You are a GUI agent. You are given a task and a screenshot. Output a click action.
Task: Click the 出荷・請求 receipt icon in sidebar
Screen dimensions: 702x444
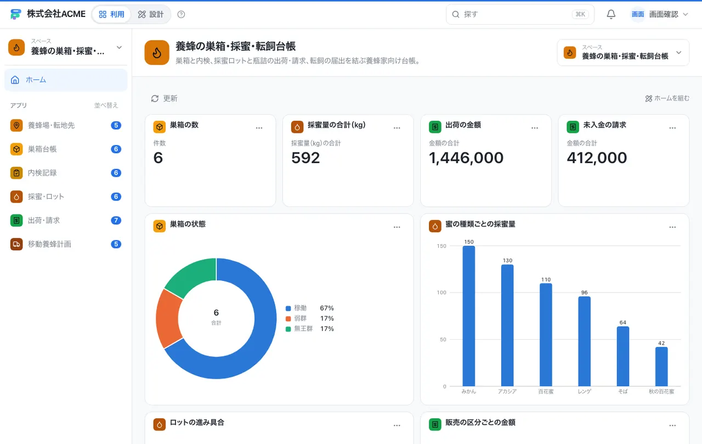click(x=16, y=220)
